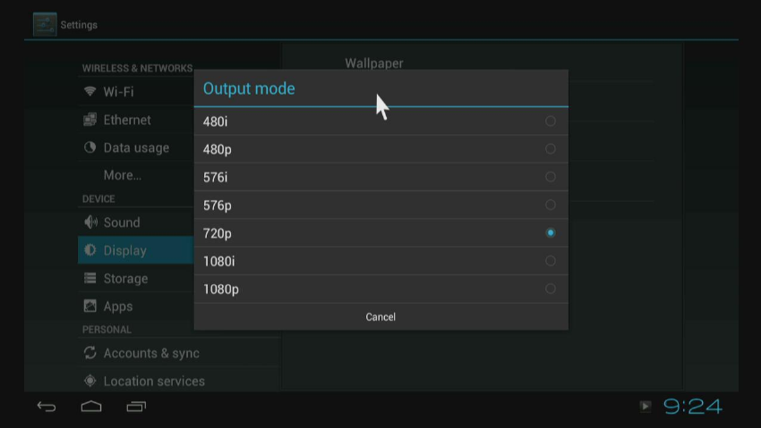Screen dimensions: 761x428
Task: Click the 1080i output mode label
Action: (218, 262)
